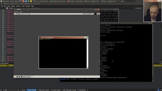
Task: Toggle progress details button in status bar
Action: point(158,90)
